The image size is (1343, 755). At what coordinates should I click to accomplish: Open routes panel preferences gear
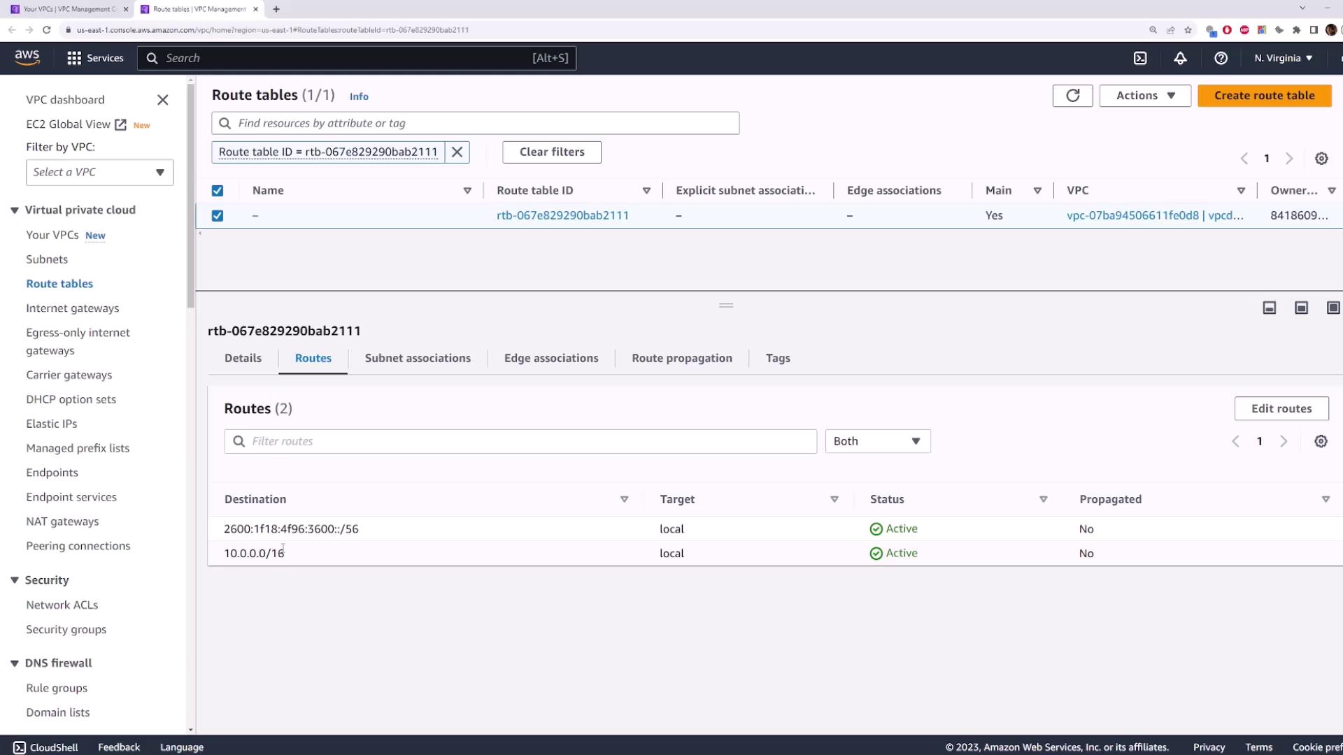1320,441
